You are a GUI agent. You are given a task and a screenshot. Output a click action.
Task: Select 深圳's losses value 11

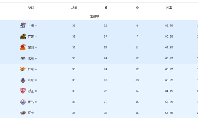tap(137, 47)
